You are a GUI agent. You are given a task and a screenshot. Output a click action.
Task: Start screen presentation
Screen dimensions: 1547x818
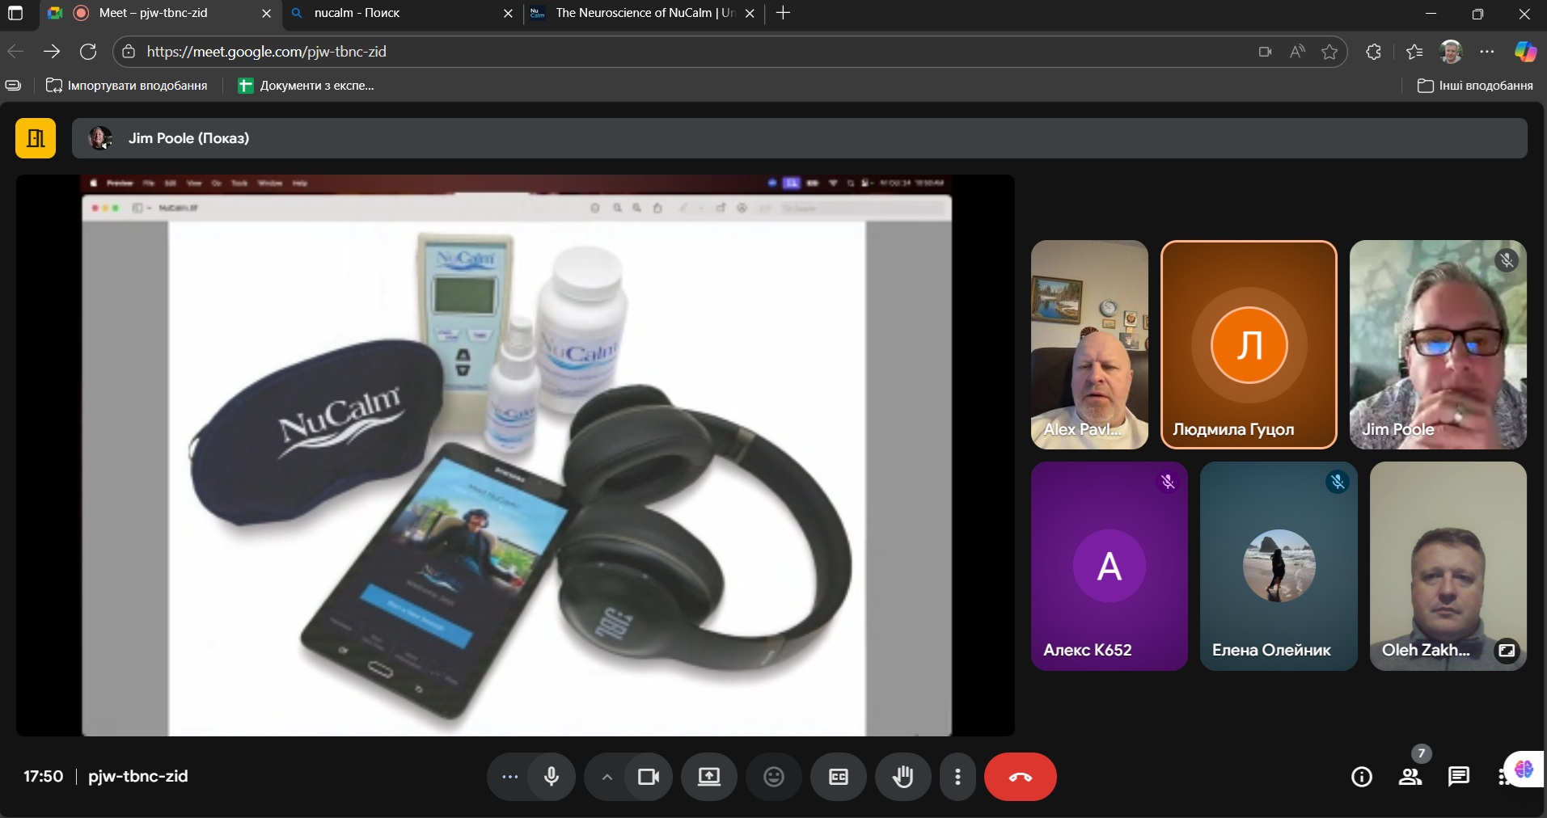point(709,777)
